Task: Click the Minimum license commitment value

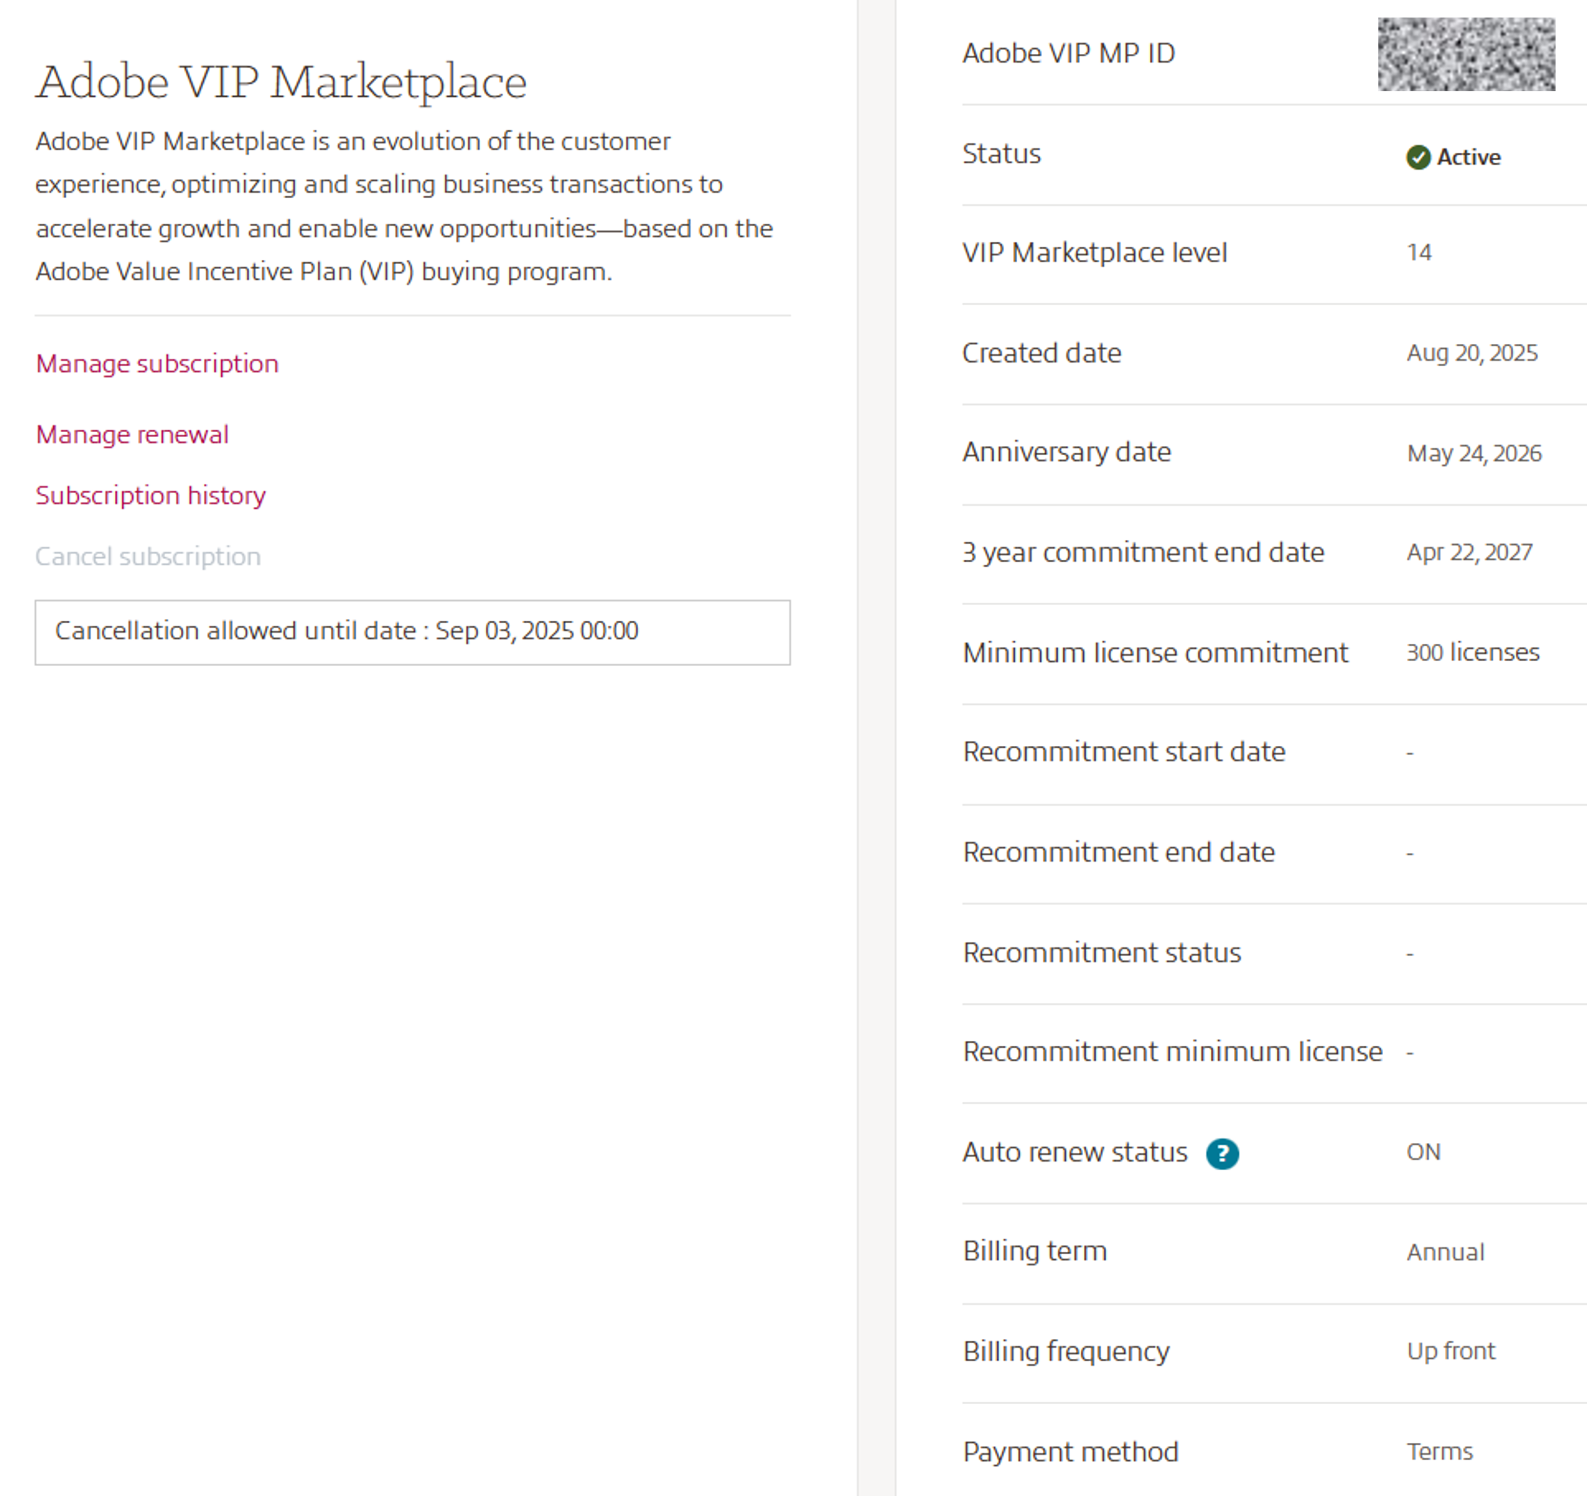Action: [1473, 652]
